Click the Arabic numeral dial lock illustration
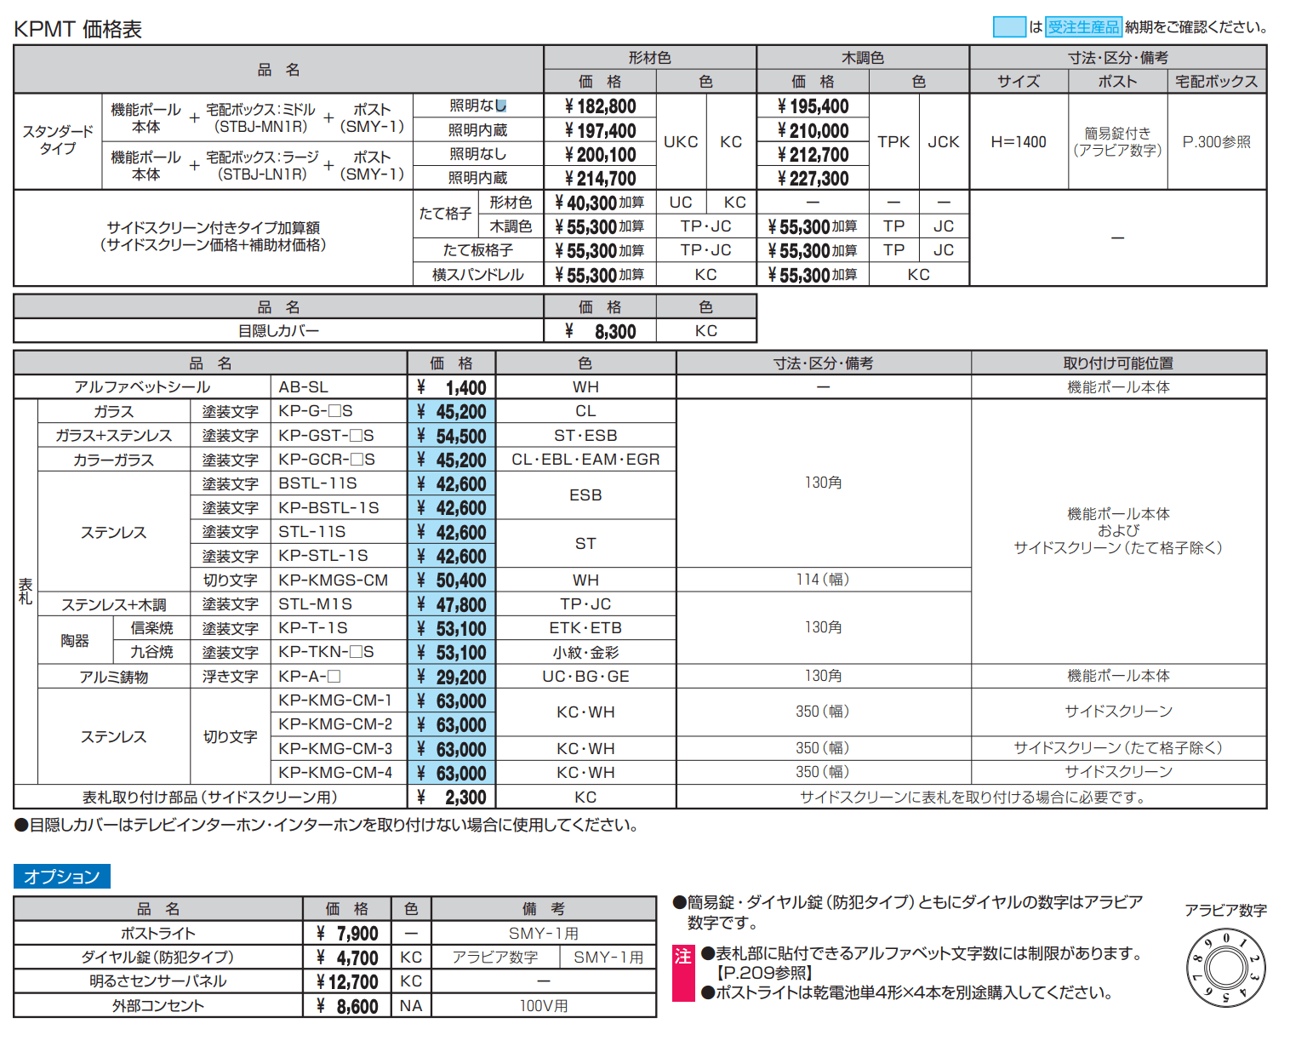This screenshot has height=1052, width=1290. tap(1225, 969)
